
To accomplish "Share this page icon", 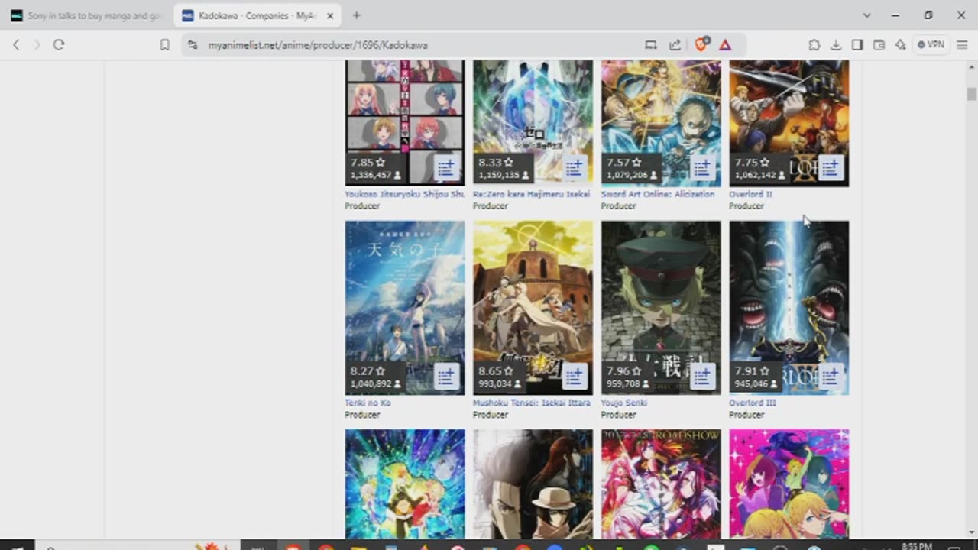I will (x=675, y=45).
